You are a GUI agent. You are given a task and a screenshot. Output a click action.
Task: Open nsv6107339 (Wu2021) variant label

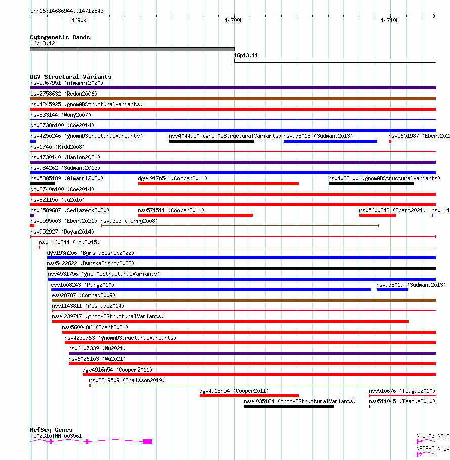click(97, 348)
